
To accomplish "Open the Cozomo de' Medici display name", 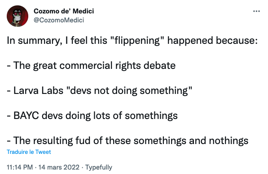I will (64, 11).
